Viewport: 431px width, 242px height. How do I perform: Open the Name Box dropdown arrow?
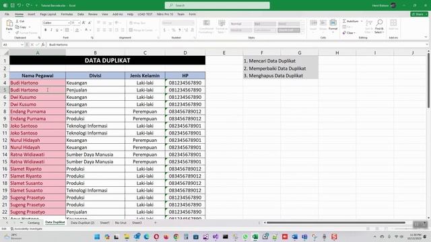(22, 44)
